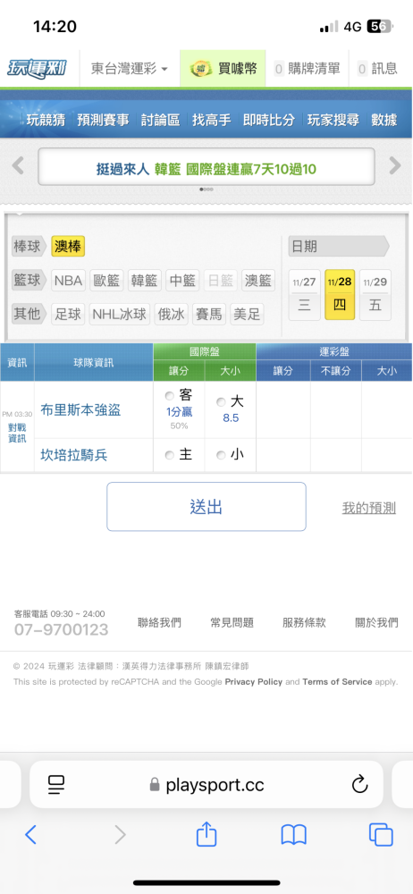This screenshot has width=413, height=894.
Task: Open 即時比分 in navigation bar
Action: coord(269,120)
